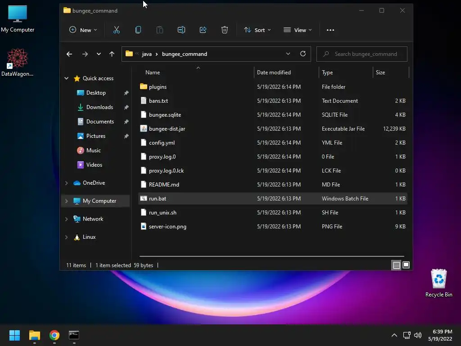Viewport: 461px width, 346px height.
Task: Click java in the address breadcrumb
Action: pyautogui.click(x=147, y=54)
